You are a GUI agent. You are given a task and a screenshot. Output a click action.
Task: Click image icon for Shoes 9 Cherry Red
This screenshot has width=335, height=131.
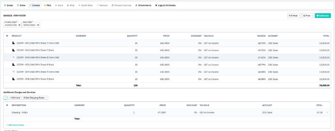(13, 72)
